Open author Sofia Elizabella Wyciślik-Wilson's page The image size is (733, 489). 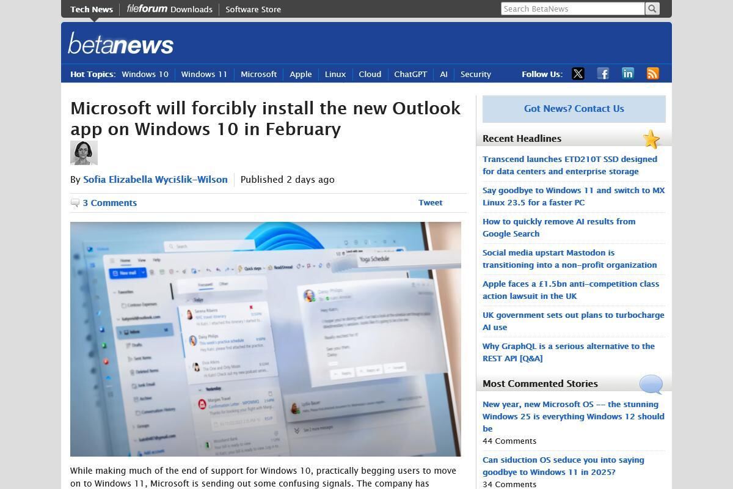[x=155, y=180]
